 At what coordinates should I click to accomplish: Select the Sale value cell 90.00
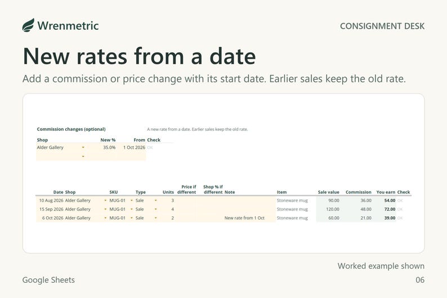point(328,201)
